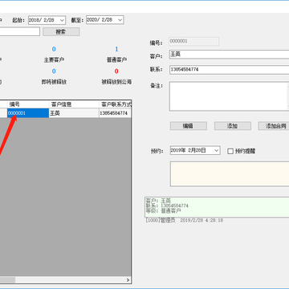Click the horizontal scrollbar right arrow

128,280
